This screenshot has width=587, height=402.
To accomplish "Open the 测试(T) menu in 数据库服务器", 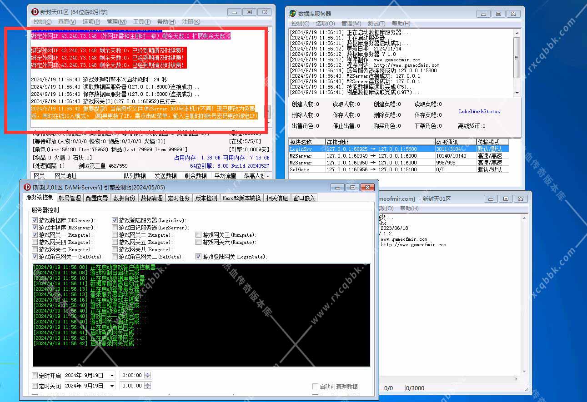I will (376, 24).
